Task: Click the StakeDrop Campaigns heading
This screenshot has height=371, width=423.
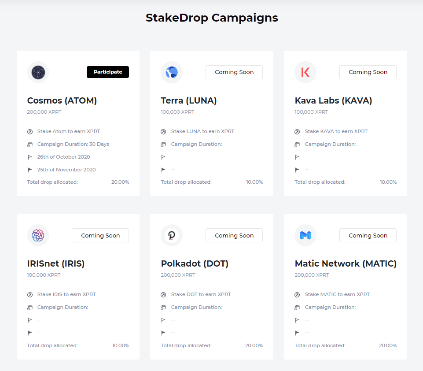Action: (x=212, y=18)
